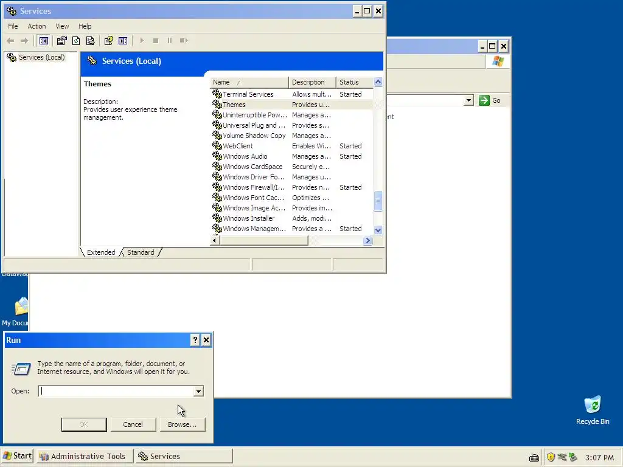Select Windows Font Cache row

point(291,198)
